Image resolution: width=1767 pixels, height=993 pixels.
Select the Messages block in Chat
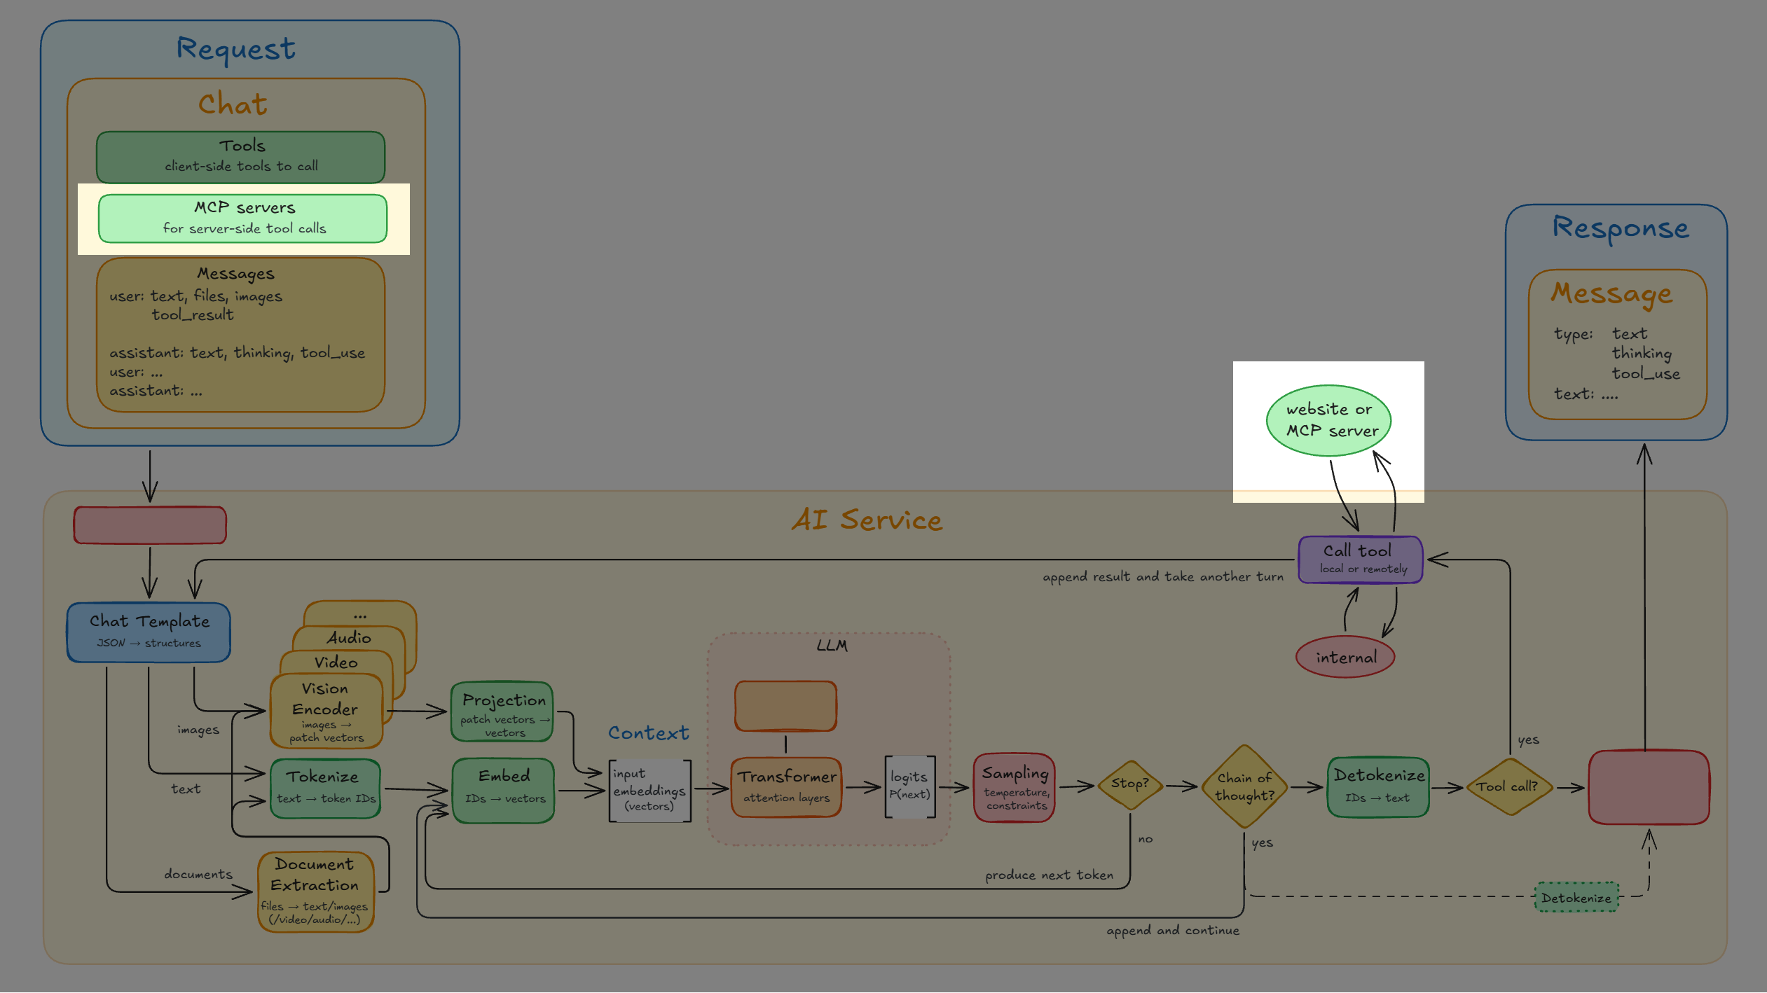(240, 335)
